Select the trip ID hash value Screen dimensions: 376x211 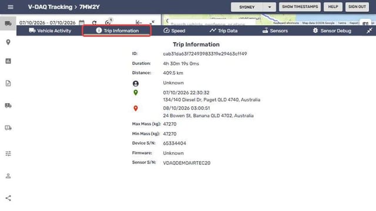coord(205,54)
